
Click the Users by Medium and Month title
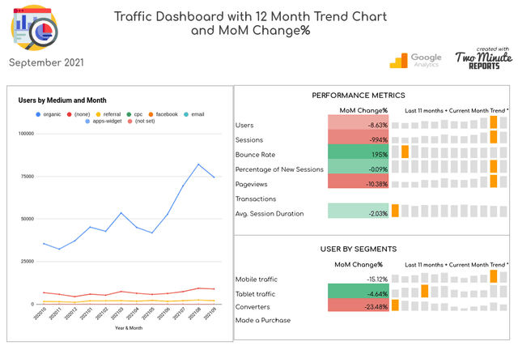coord(62,100)
